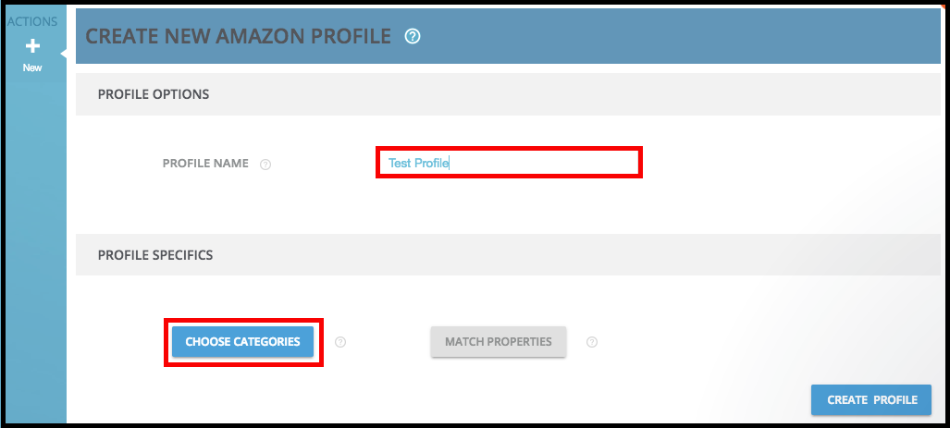Screen dimensions: 950x428
Task: Open help icon beside Create New Amazon Profile
Action: coord(413,36)
